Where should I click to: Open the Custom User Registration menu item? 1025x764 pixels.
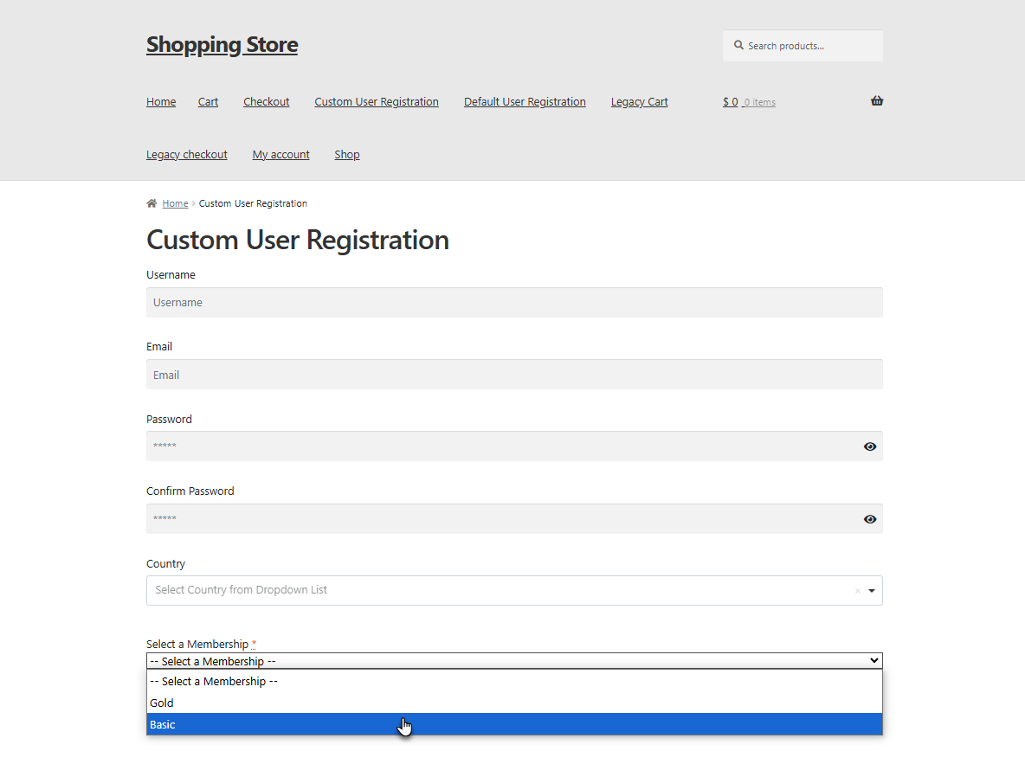(377, 101)
